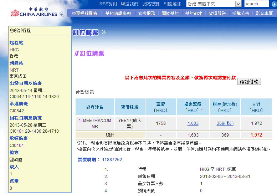Open the 網站導覽 link

(151, 4)
